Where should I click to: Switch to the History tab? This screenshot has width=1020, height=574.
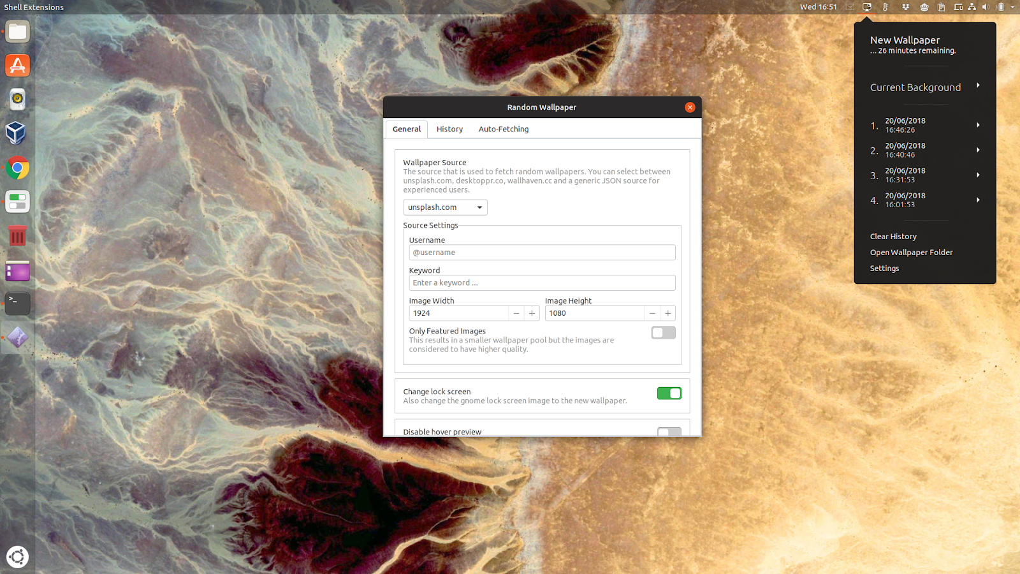(449, 129)
